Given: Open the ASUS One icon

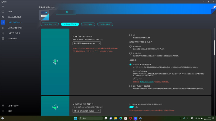Looking at the screenshot, I should click(x=3, y=38).
